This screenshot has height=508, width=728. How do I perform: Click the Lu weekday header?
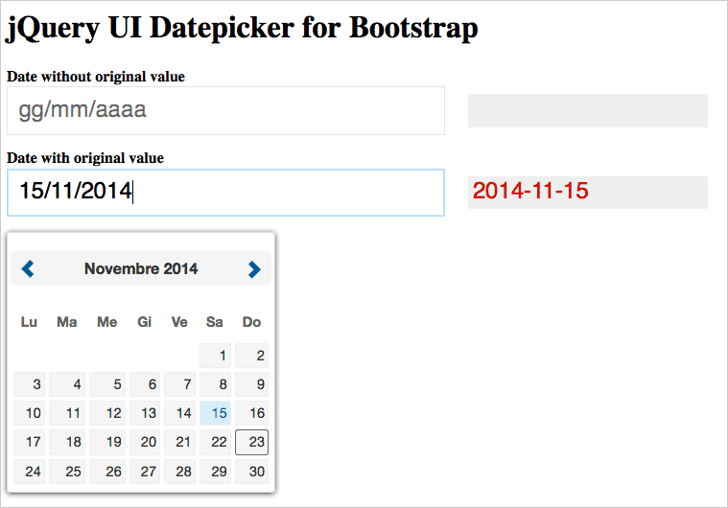click(x=29, y=322)
